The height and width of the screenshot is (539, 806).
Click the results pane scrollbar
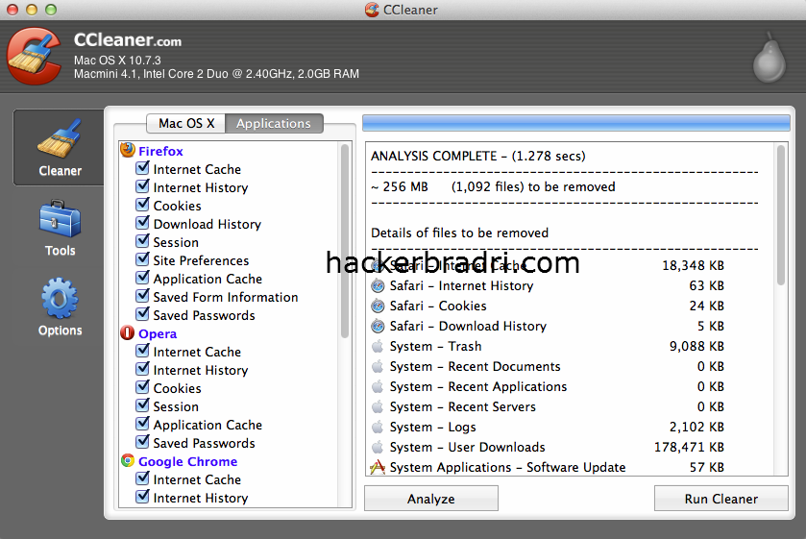point(781,214)
